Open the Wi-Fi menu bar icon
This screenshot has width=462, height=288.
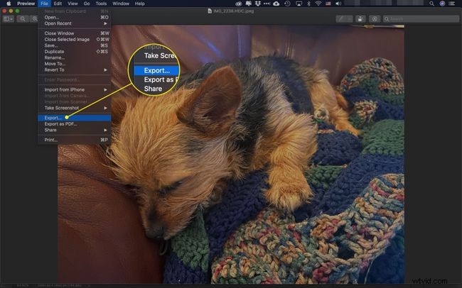point(318,4)
